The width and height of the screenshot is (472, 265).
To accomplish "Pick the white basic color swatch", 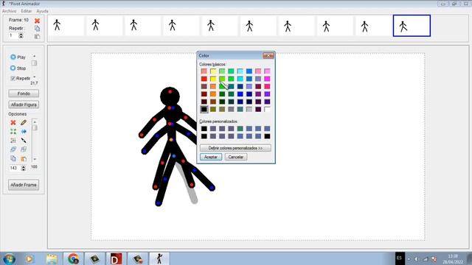I will coord(267,109).
